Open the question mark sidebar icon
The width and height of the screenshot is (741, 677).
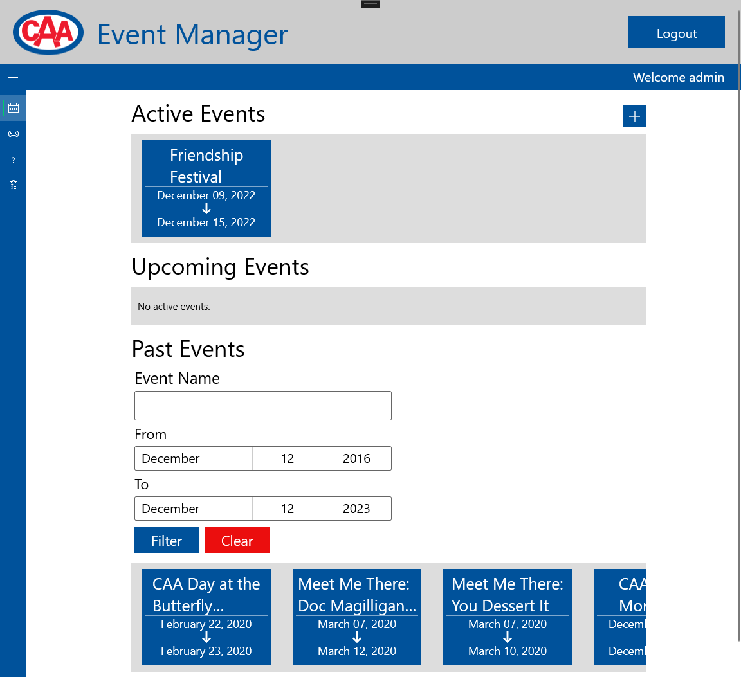pyautogui.click(x=13, y=160)
